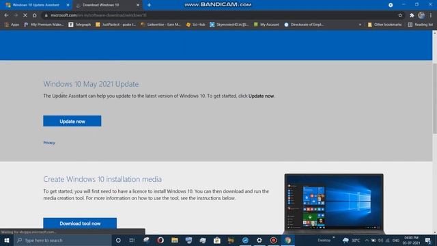Open File Explorer from taskbar
Screen dimensions: 437x246
pyautogui.click(x=175, y=240)
